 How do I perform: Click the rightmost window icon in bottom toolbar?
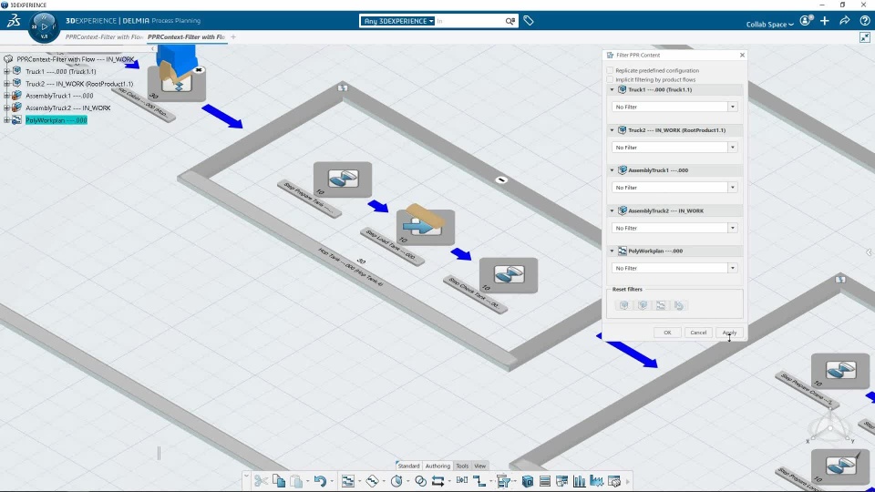614,481
